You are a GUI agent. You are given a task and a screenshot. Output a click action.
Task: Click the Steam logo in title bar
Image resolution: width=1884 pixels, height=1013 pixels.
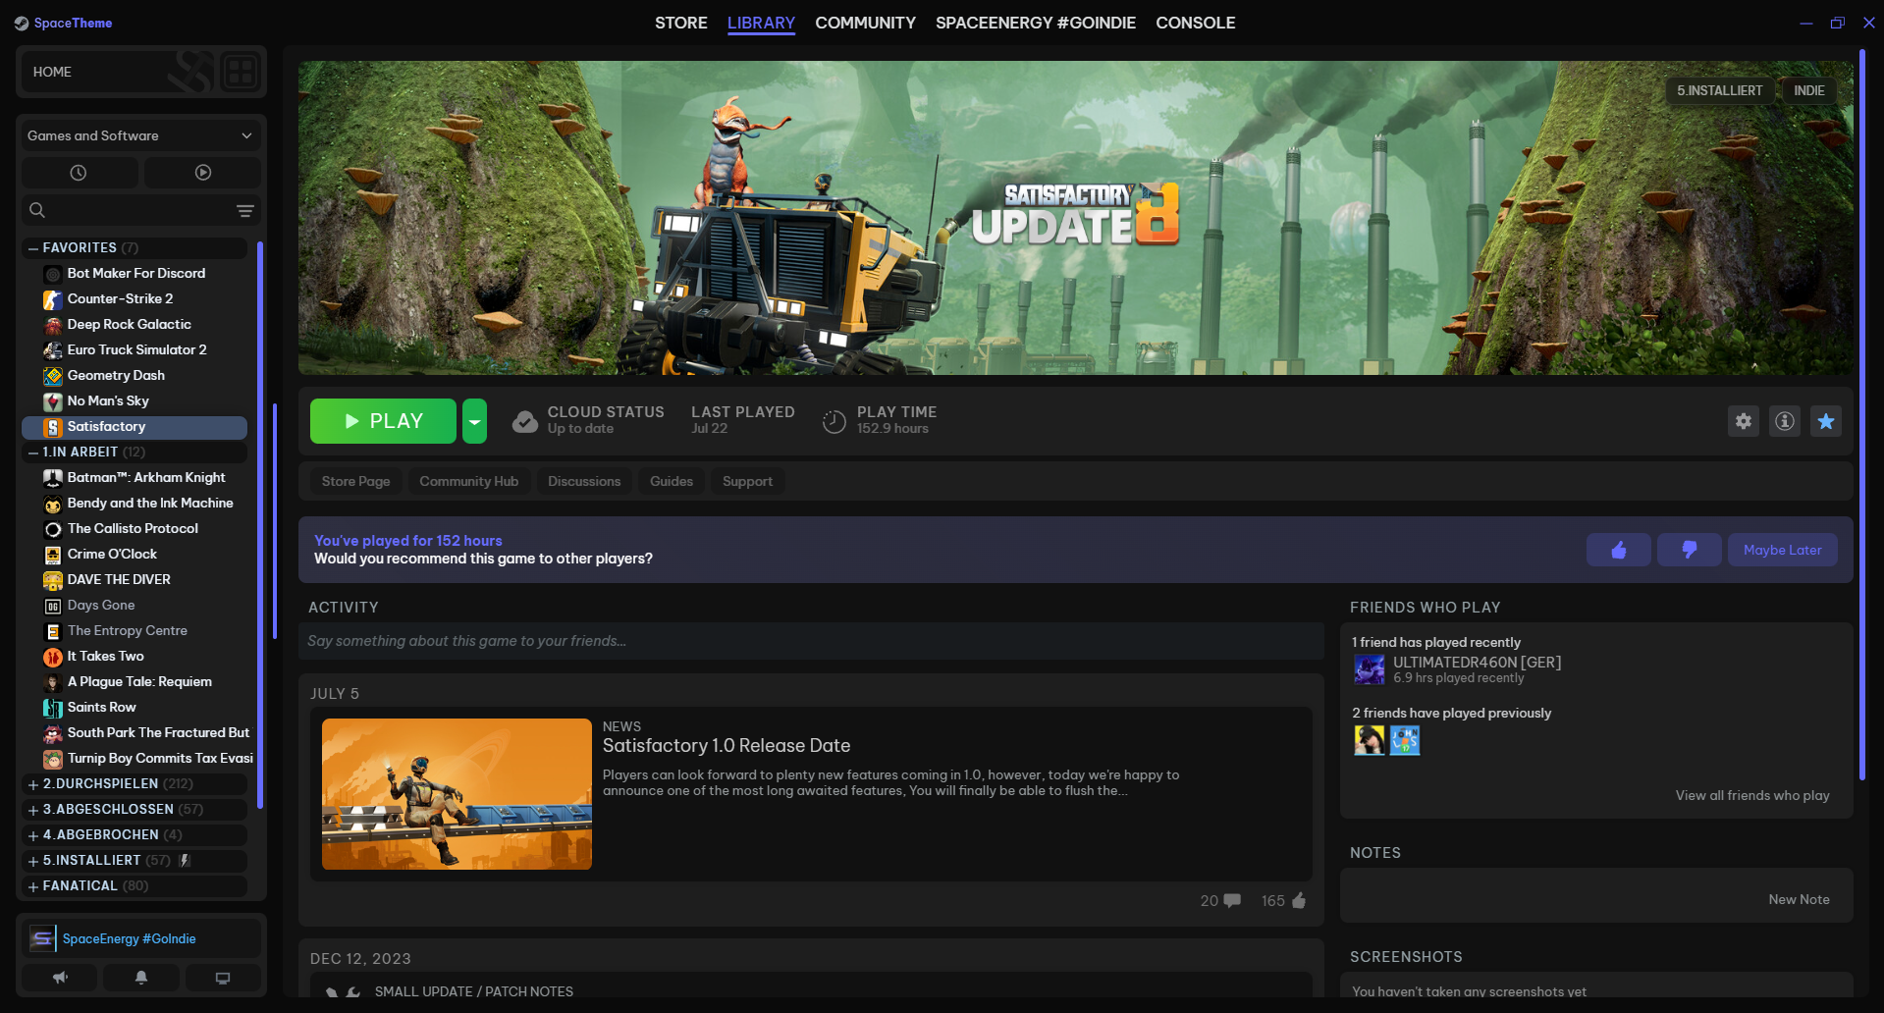[x=22, y=24]
